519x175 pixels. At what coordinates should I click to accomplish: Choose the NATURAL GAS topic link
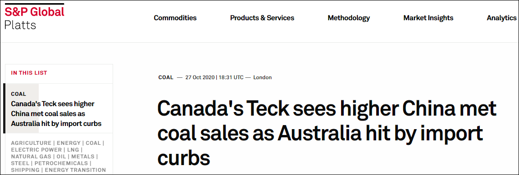pos(29,157)
